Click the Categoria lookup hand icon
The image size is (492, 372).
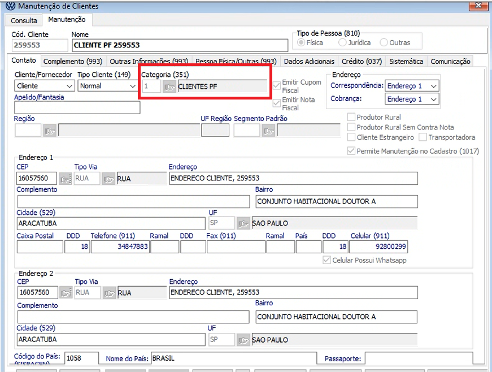[169, 86]
